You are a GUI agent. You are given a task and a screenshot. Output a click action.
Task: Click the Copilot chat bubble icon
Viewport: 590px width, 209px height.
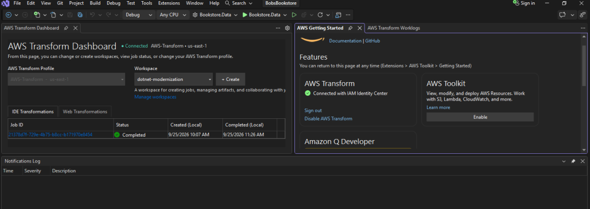[563, 15]
